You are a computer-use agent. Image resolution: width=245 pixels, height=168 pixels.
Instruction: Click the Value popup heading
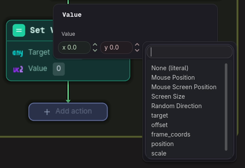pyautogui.click(x=72, y=15)
